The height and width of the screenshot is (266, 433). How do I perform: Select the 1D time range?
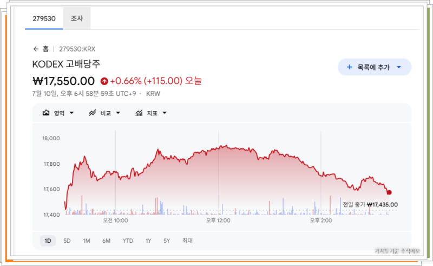coord(48,241)
